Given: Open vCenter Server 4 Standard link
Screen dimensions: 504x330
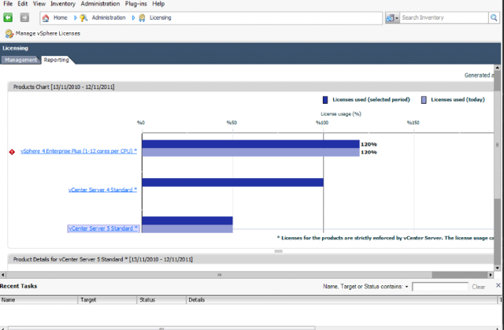Looking at the screenshot, I should [x=102, y=190].
